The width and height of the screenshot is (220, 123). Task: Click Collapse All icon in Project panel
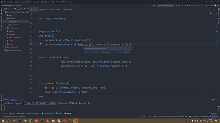21,9
